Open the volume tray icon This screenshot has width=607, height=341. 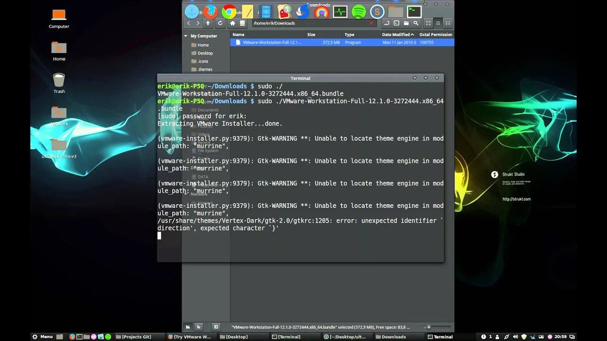click(x=515, y=337)
